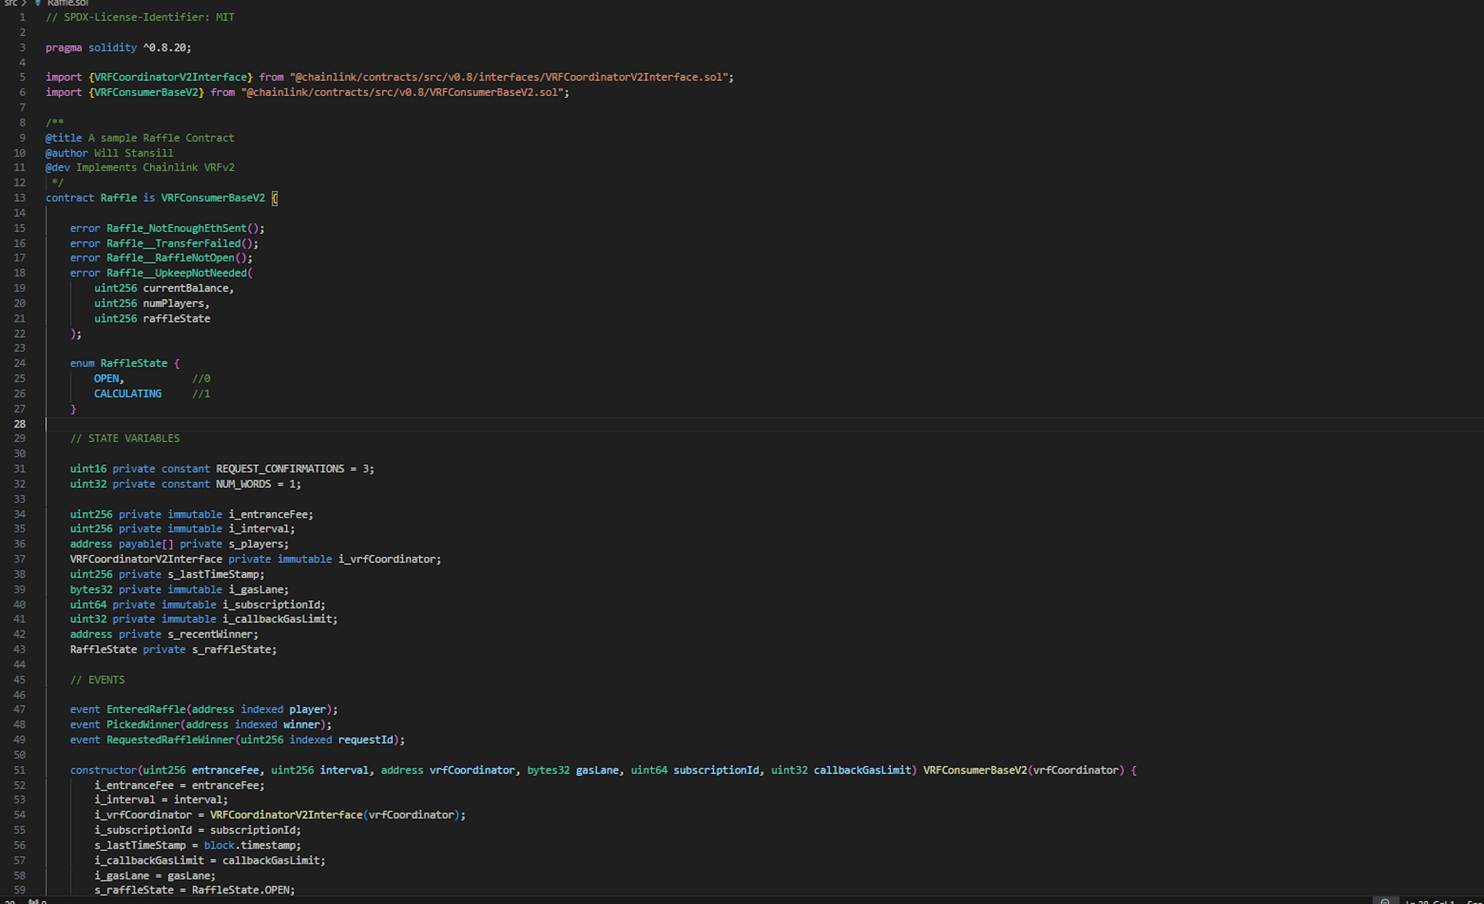The height and width of the screenshot is (904, 1484).
Task: Click the 'EnteredRaffle' event name
Action: click(x=146, y=709)
